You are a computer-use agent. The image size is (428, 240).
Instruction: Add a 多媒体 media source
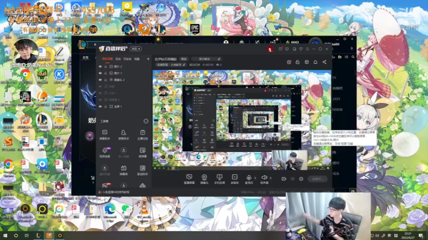coord(234,179)
